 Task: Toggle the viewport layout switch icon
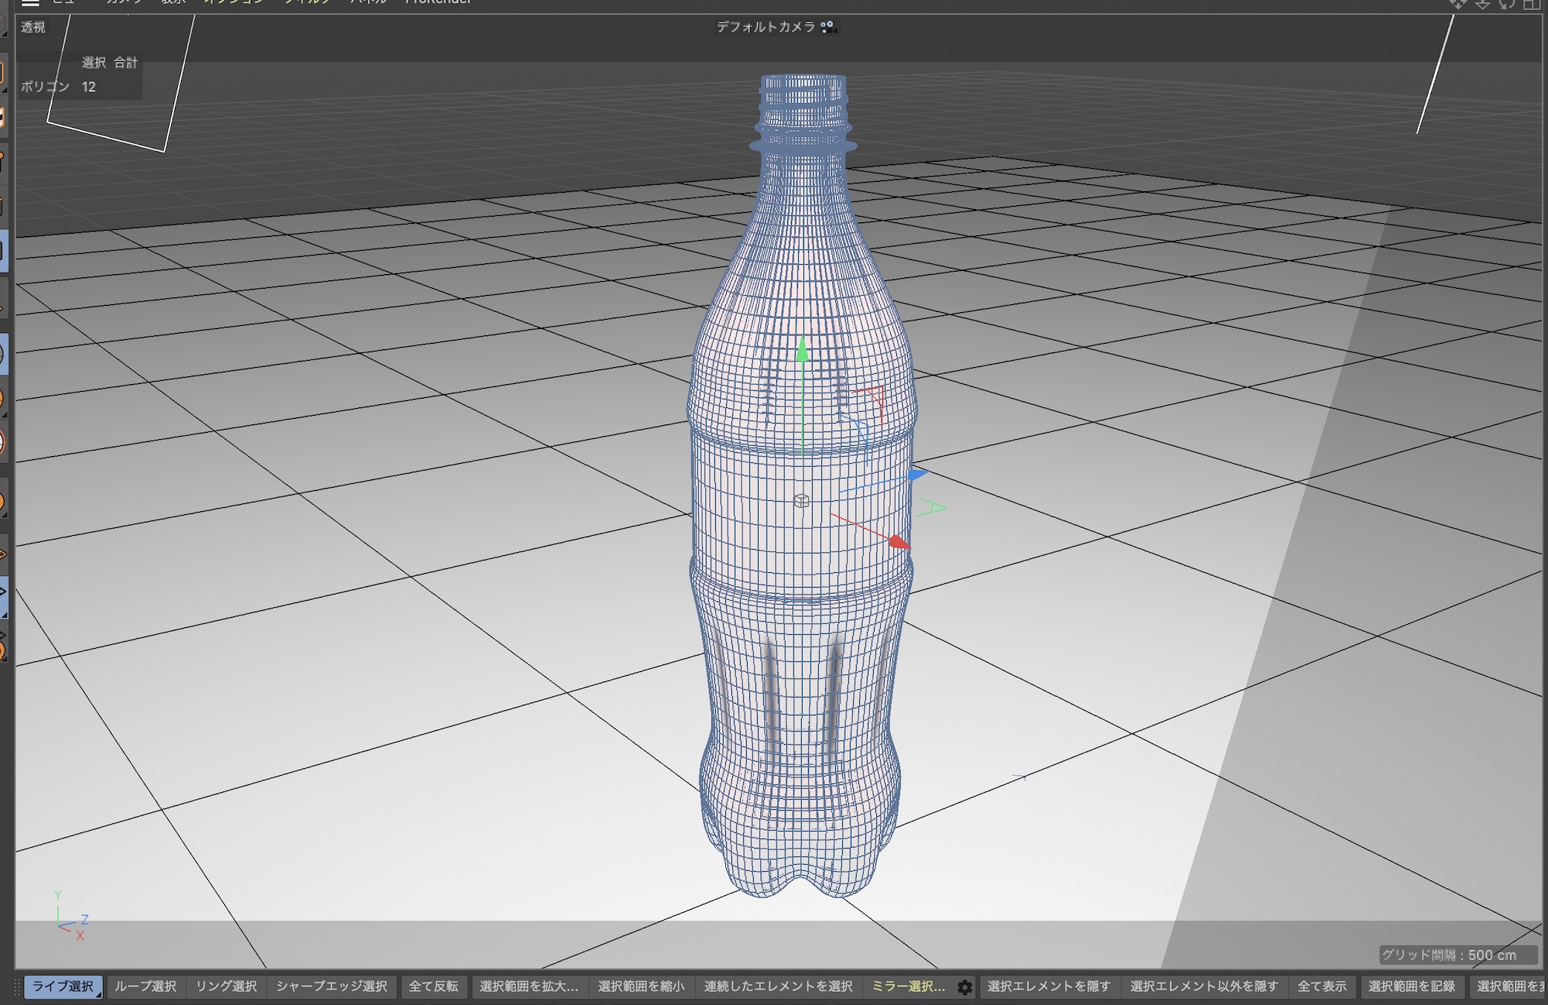[x=1531, y=4]
